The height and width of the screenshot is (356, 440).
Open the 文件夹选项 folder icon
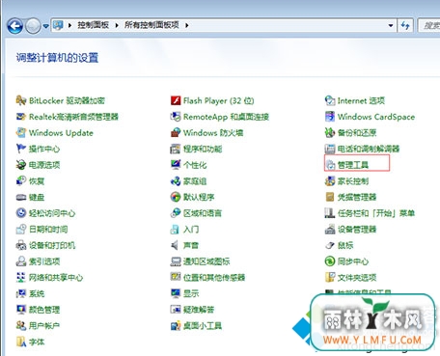[330, 278]
